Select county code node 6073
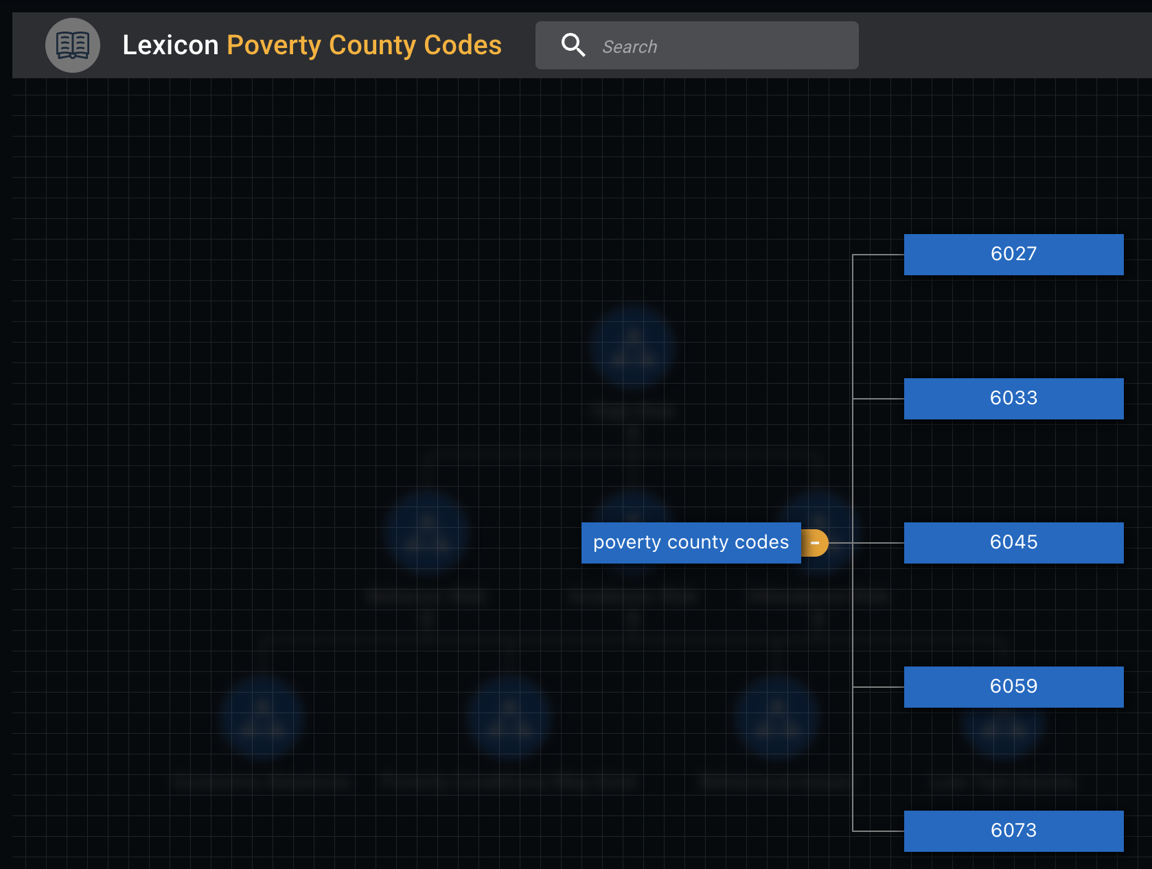Image resolution: width=1152 pixels, height=869 pixels. 1013,831
